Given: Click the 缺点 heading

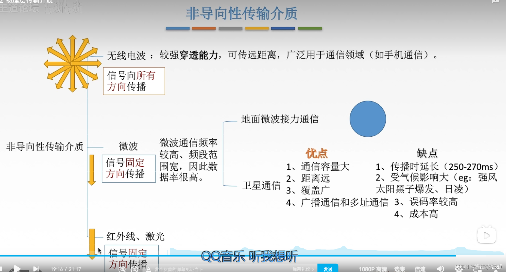Looking at the screenshot, I should click(427, 153).
